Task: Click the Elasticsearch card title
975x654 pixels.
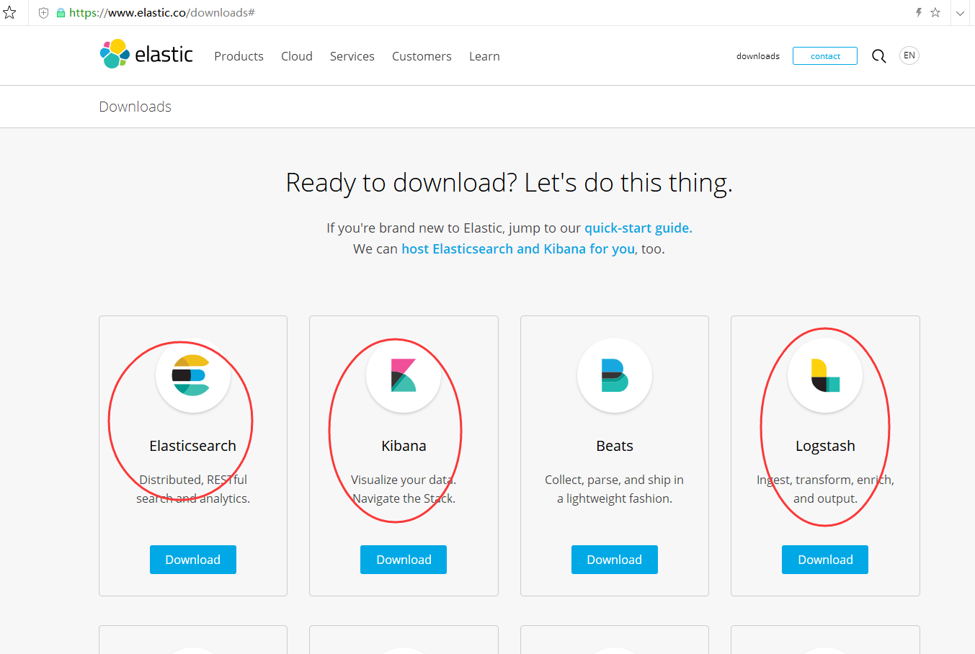Action: coord(193,446)
